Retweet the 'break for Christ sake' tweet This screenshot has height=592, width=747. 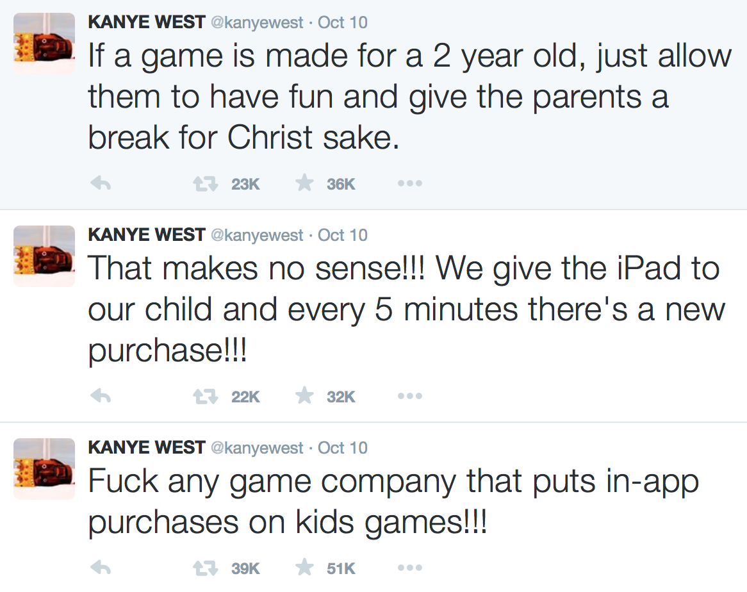(206, 183)
